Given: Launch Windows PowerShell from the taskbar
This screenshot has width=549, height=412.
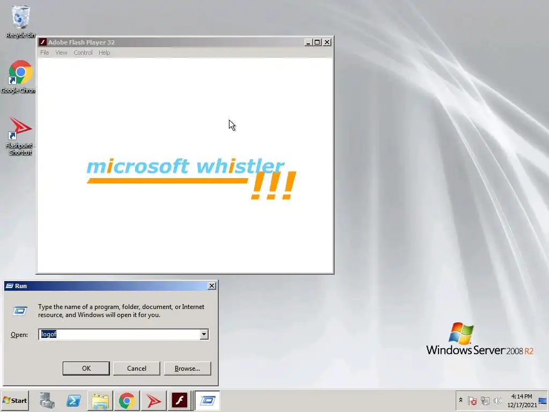Looking at the screenshot, I should pos(73,400).
